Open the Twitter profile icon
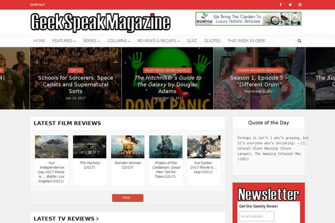The image size is (335, 223). [290, 4]
